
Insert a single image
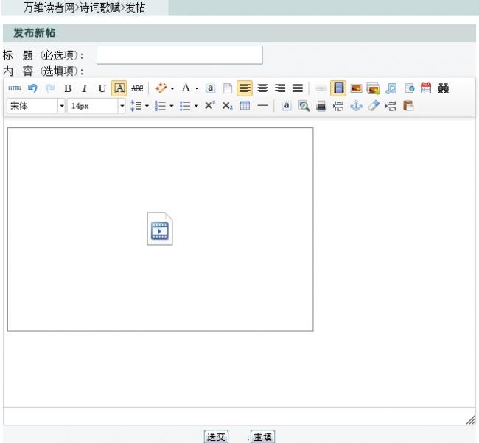(x=356, y=88)
